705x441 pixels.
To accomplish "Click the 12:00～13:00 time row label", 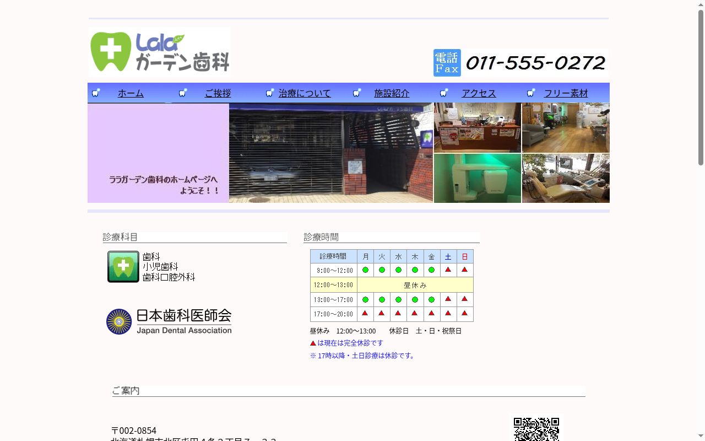I will tap(334, 285).
